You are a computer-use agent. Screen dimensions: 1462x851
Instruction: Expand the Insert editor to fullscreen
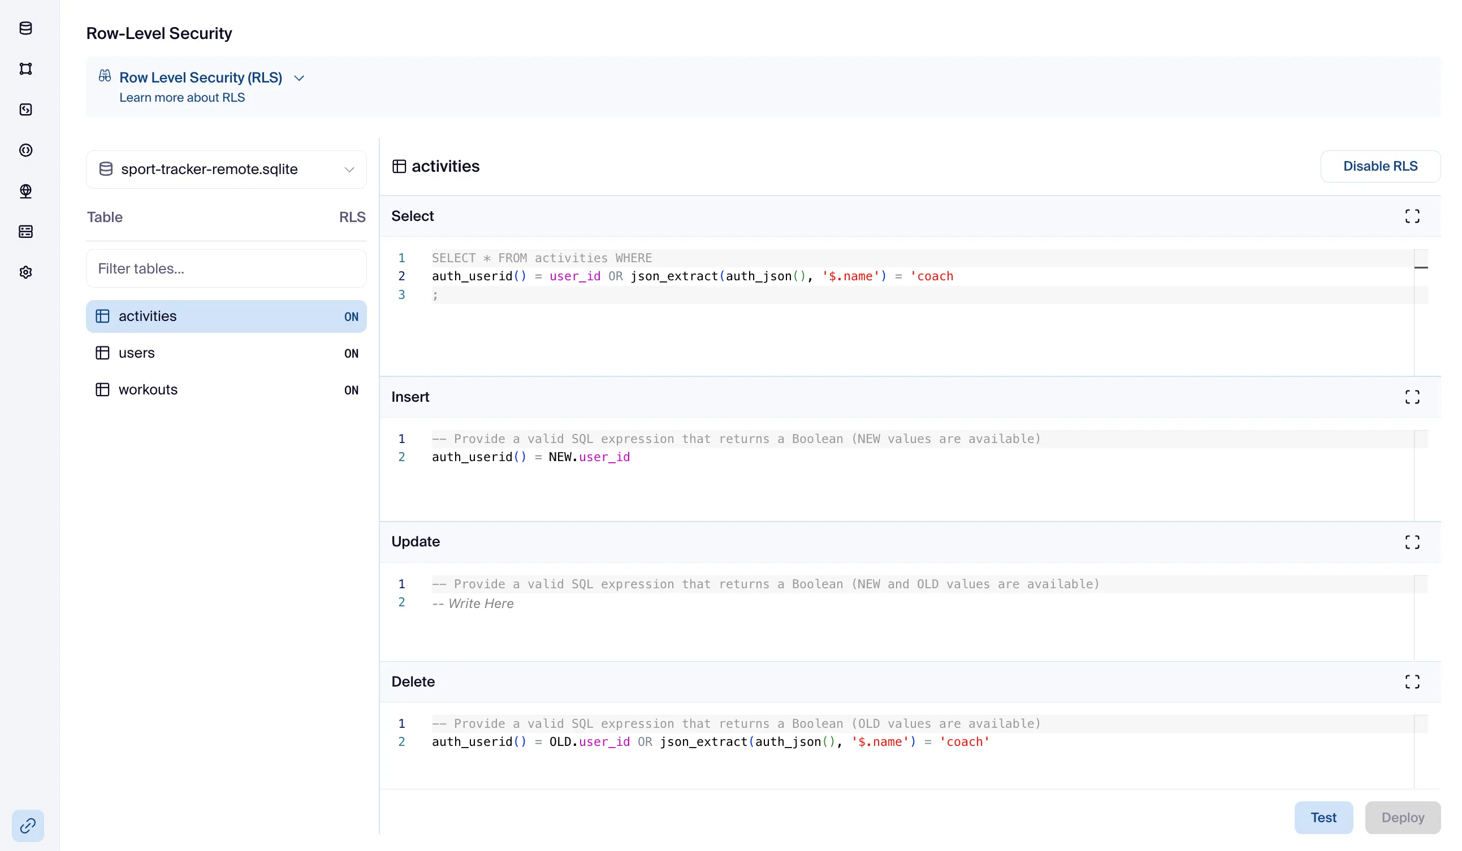click(x=1412, y=397)
